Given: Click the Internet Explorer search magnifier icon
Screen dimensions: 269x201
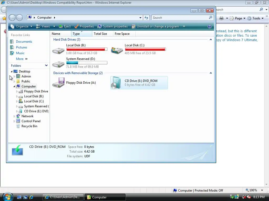Looking at the screenshot, I should (x=261, y=9).
